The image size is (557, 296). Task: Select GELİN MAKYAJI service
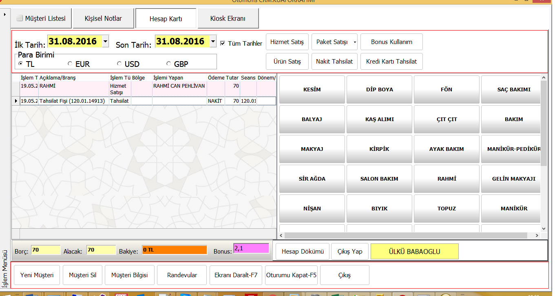tap(511, 179)
